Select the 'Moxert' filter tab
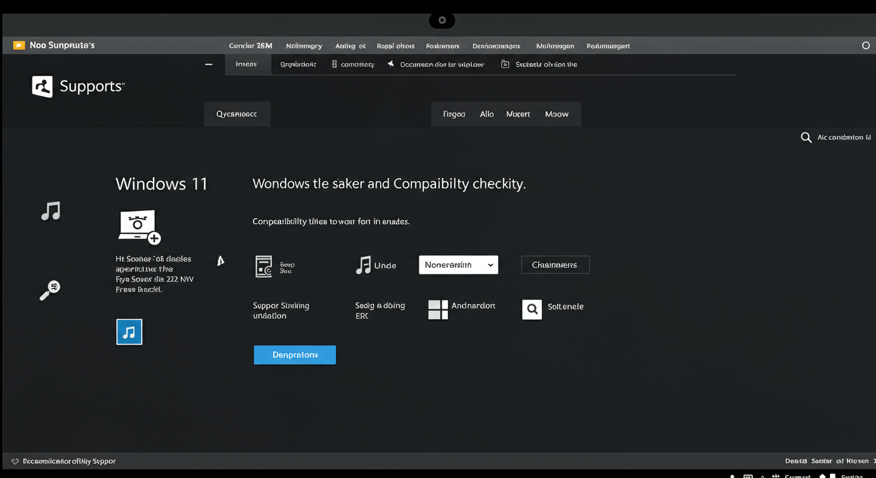The image size is (876, 478). click(518, 114)
